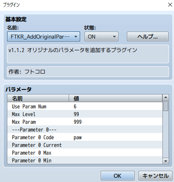Click the scrollbar down arrow in parameter list
Viewport: 174px width, 182px height.
[166, 161]
